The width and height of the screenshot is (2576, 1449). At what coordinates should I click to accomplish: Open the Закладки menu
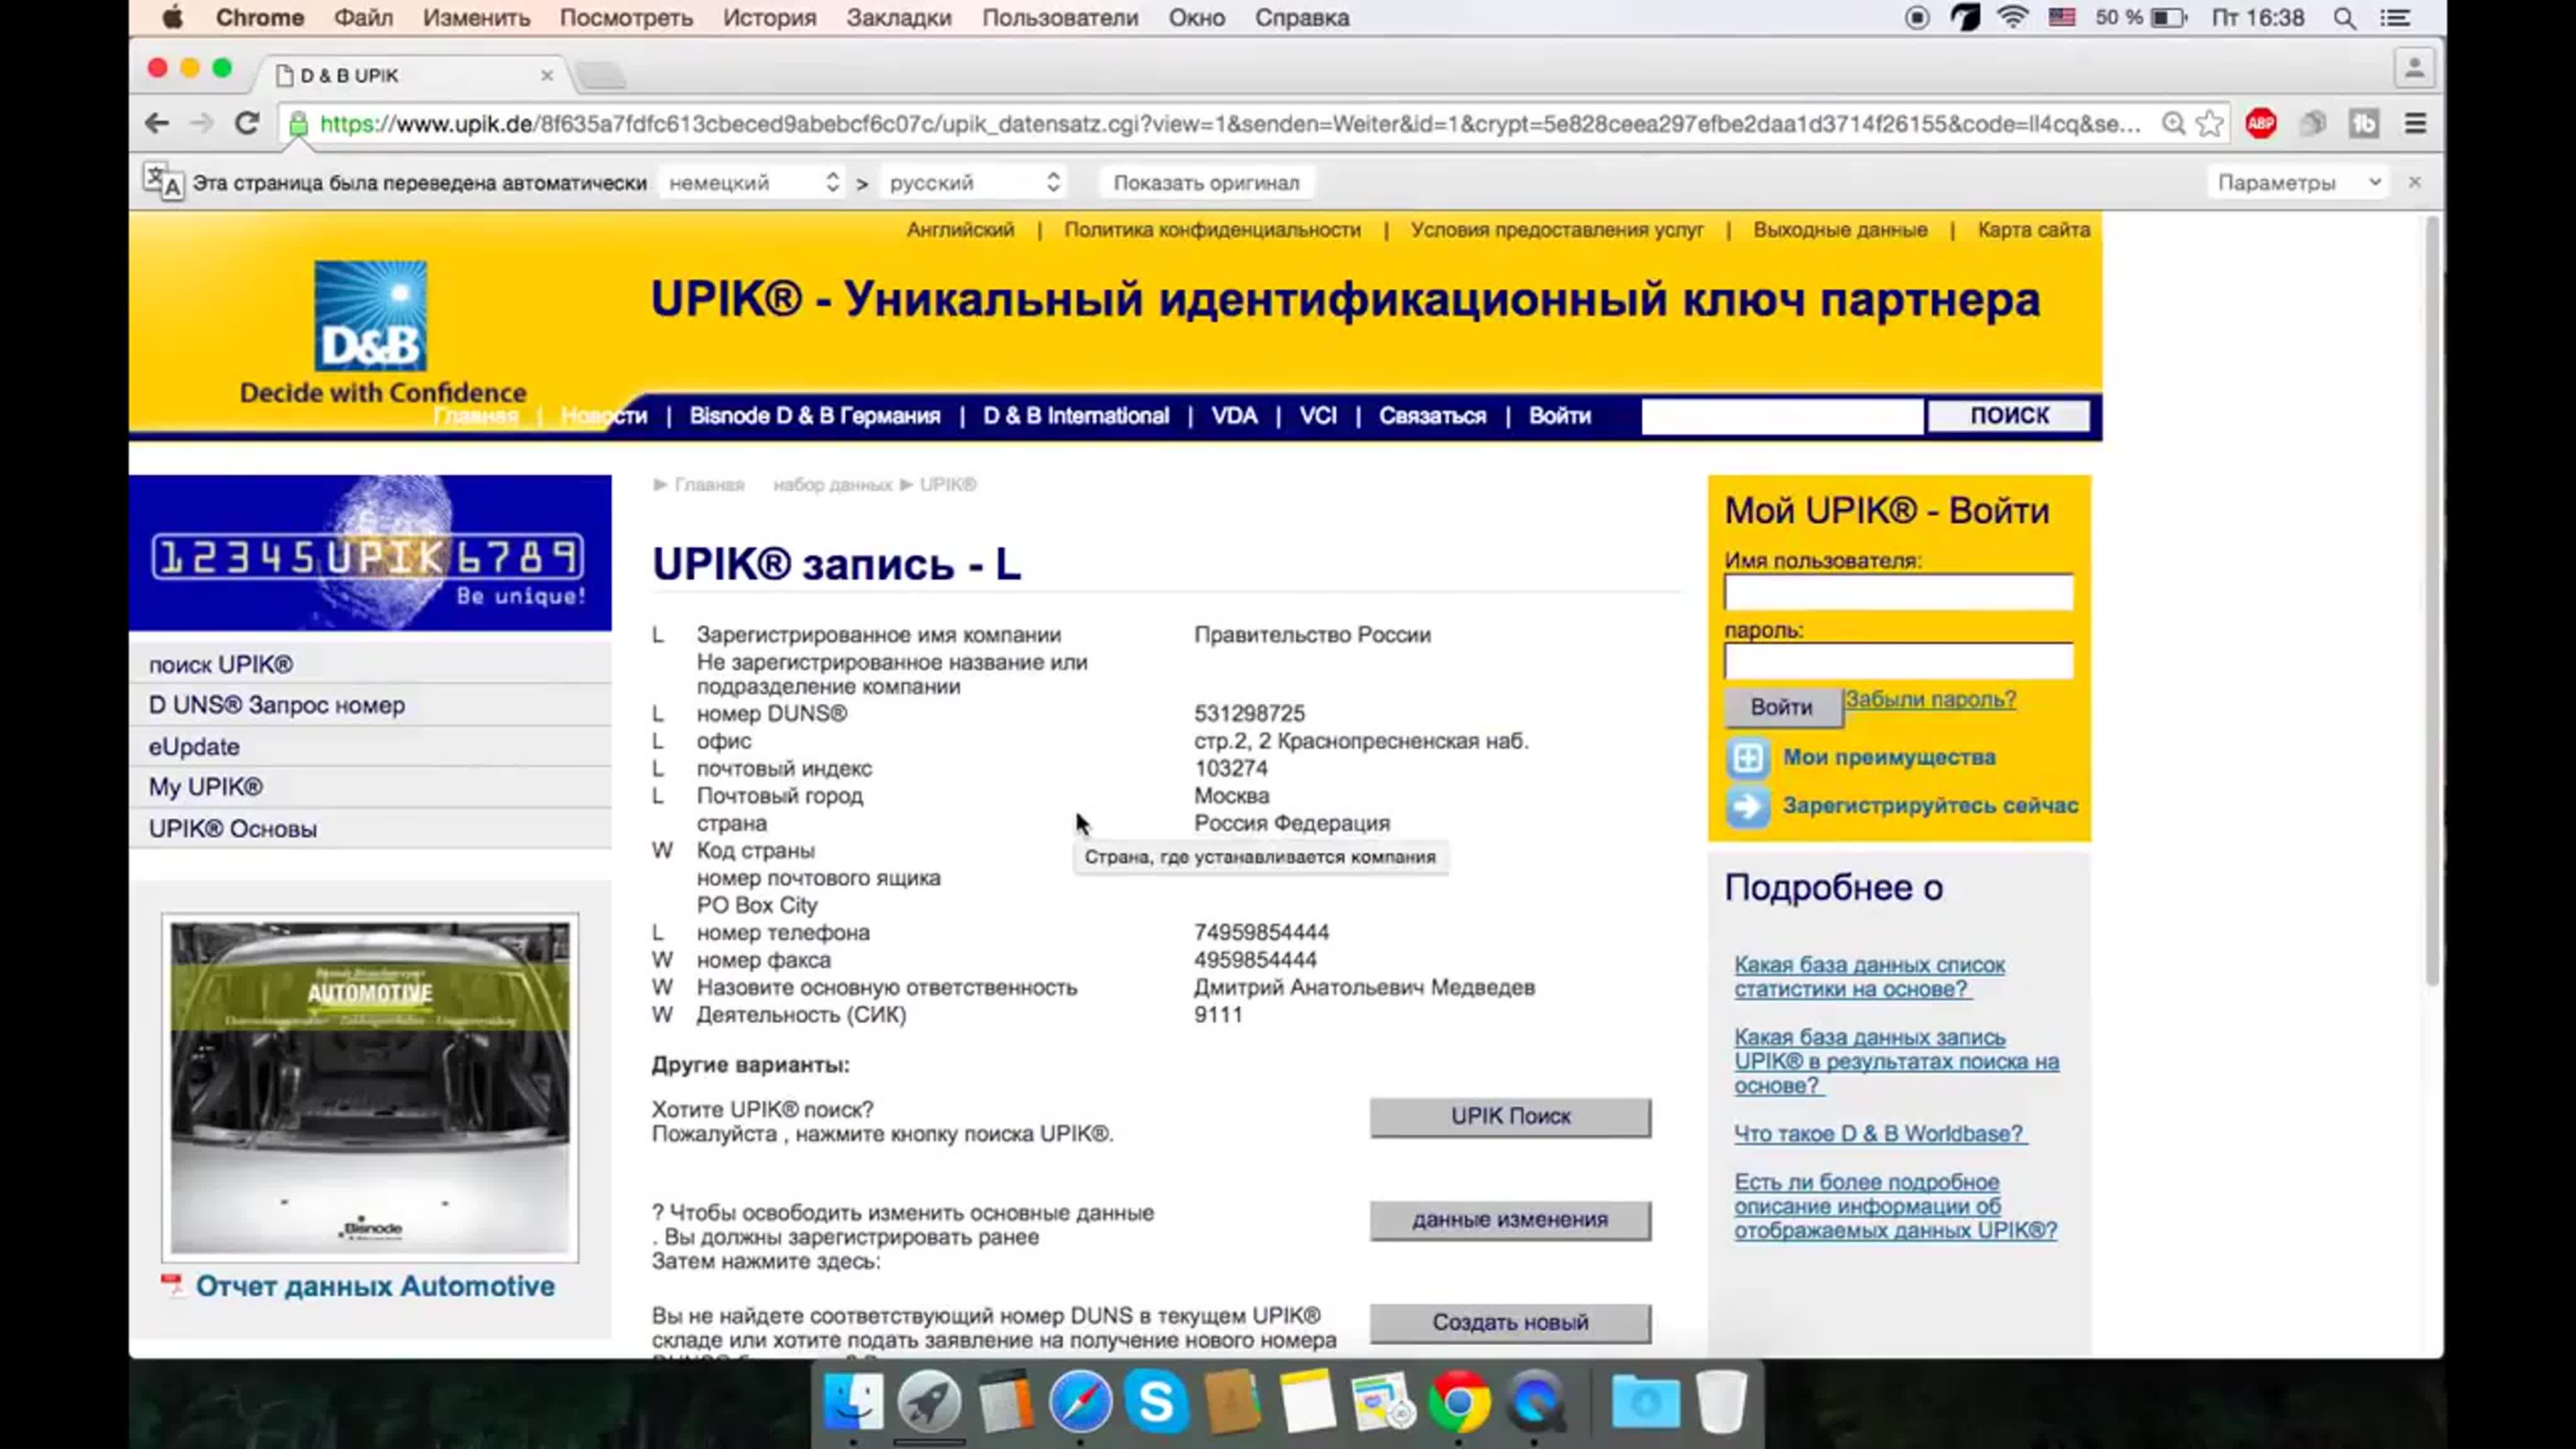[x=899, y=18]
